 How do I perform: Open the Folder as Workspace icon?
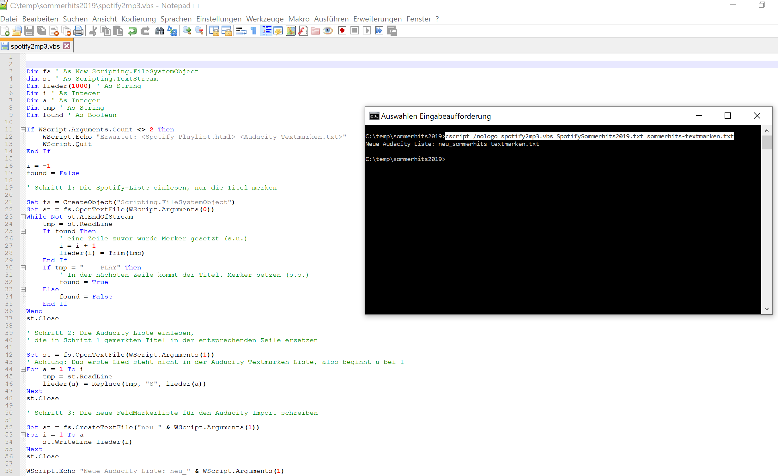click(x=315, y=31)
